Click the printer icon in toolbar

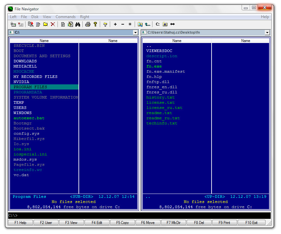pos(88,24)
